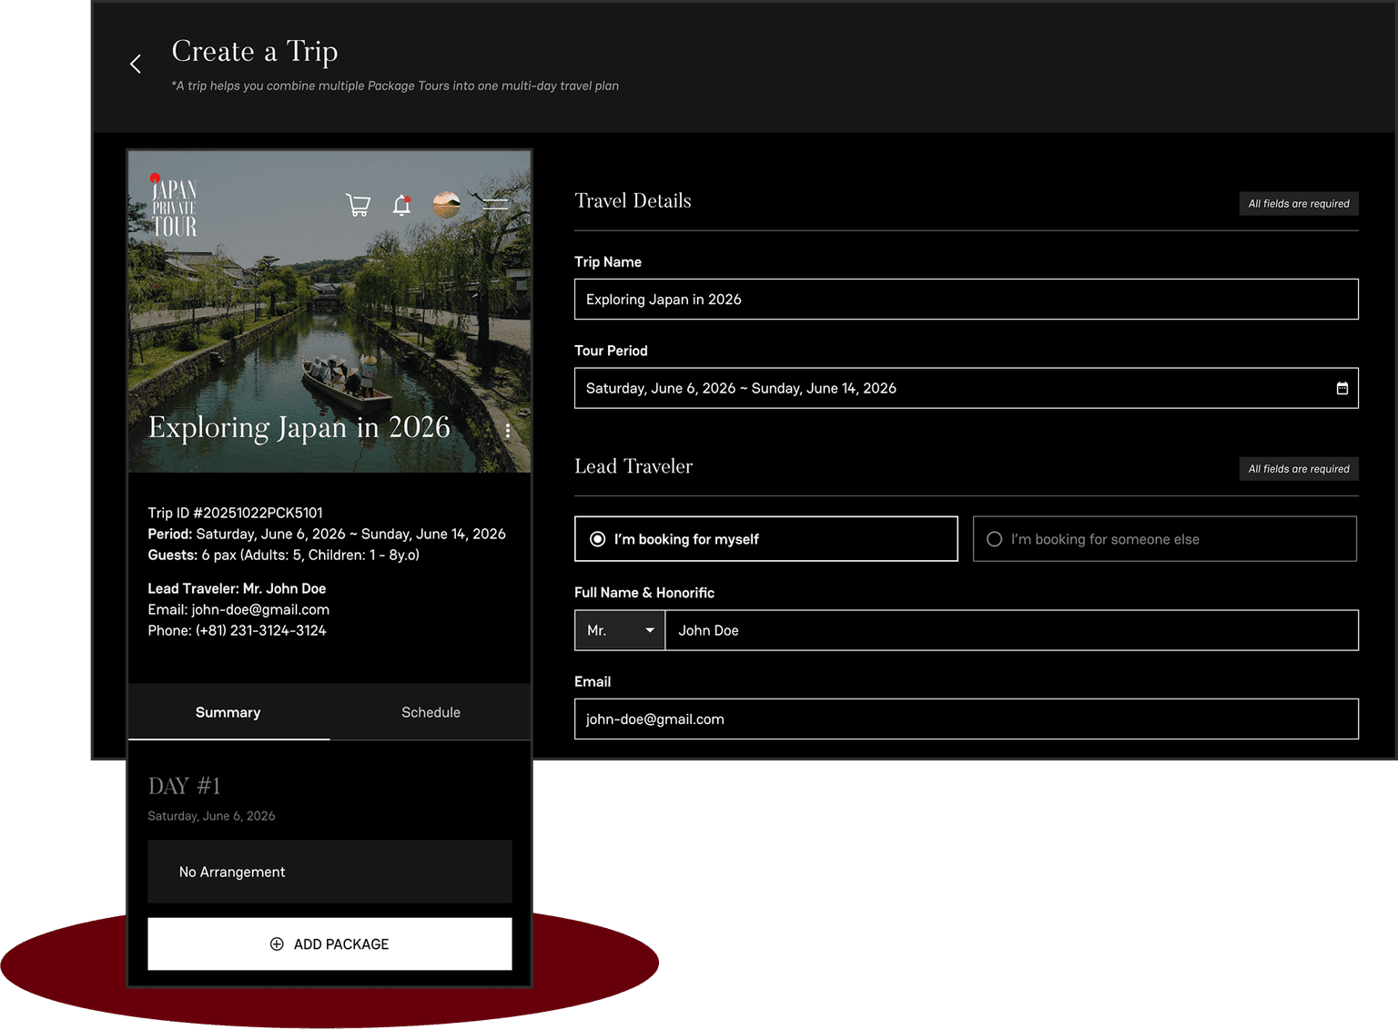Open the notifications bell

tap(401, 205)
